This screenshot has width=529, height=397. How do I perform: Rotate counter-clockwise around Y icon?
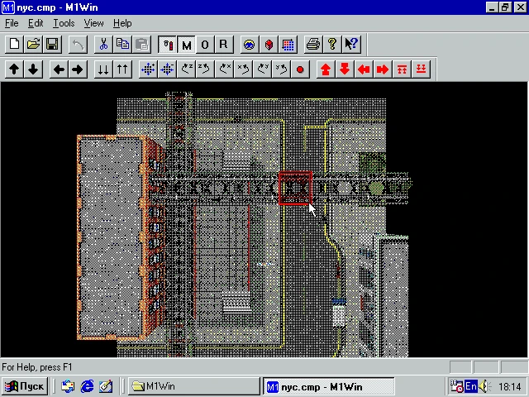point(263,69)
